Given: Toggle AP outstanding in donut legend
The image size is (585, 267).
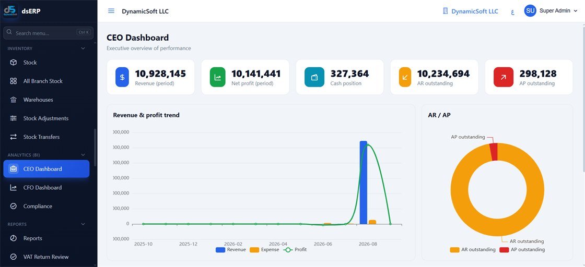Looking at the screenshot, I should (x=522, y=250).
